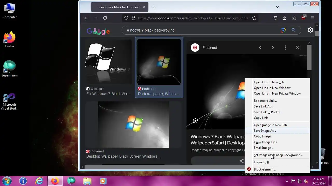Viewport: 332px width, 186px height.
Task: Click the uBlock Origin toolbar icon
Action: (x=303, y=18)
